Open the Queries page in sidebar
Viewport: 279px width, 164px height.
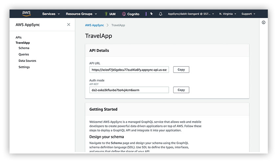click(24, 54)
